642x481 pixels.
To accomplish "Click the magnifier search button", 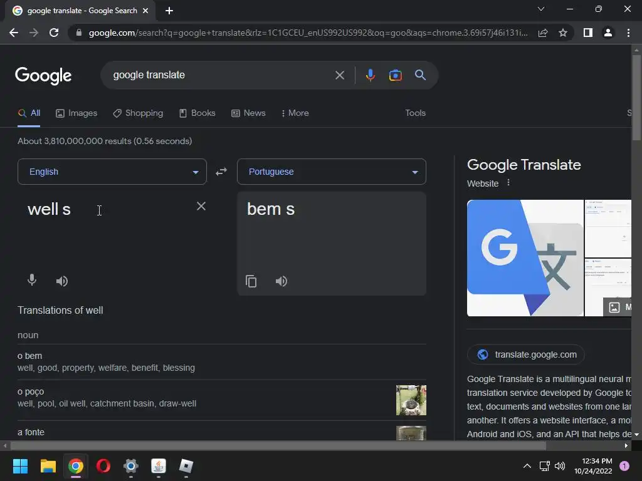I will tap(420, 75).
